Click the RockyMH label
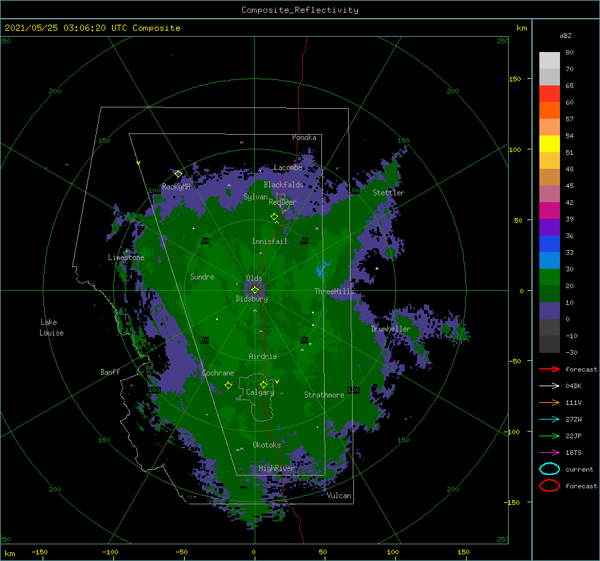600x561 pixels. (x=176, y=187)
